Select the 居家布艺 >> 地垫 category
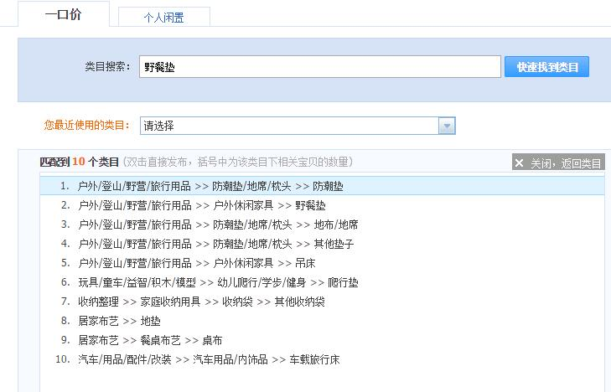The width and height of the screenshot is (611, 392). pos(118,321)
